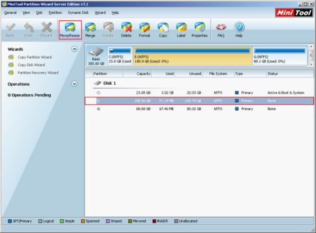
Task: Click the Format partition toolbar icon
Action: click(x=145, y=28)
